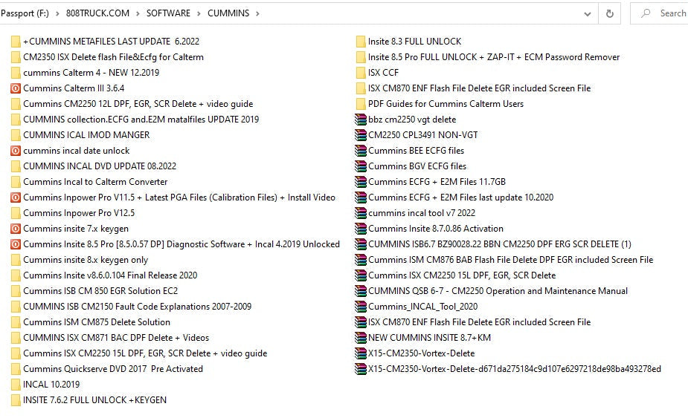Click the Cummins Calterm III 3.6.4 icon
Image resolution: width=688 pixels, height=418 pixels.
click(16, 88)
